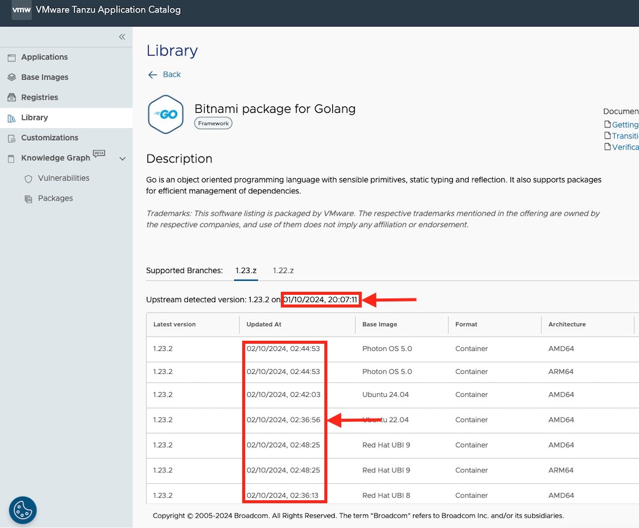
Task: Click the vmw logo in header
Action: click(21, 10)
